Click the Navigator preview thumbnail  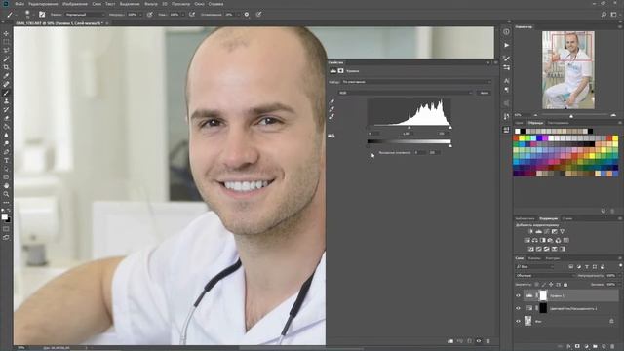tap(568, 70)
